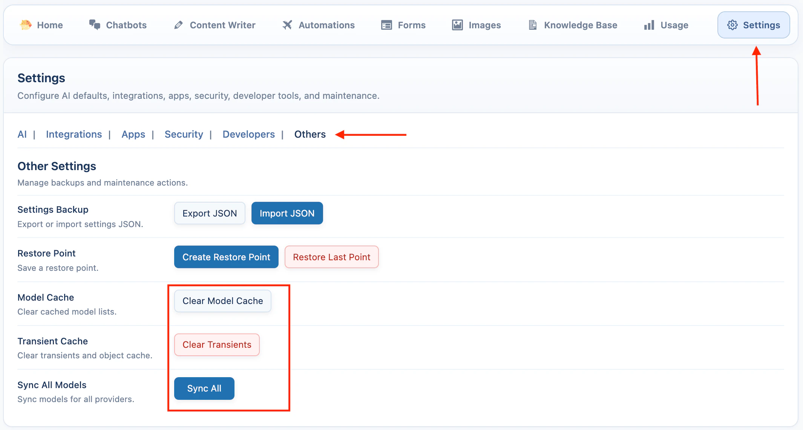The width and height of the screenshot is (803, 430).
Task: Export settings as JSON
Action: pyautogui.click(x=210, y=213)
